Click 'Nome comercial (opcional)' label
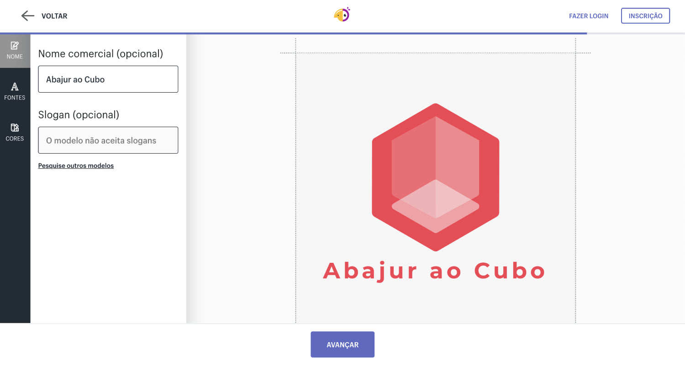 (x=100, y=53)
